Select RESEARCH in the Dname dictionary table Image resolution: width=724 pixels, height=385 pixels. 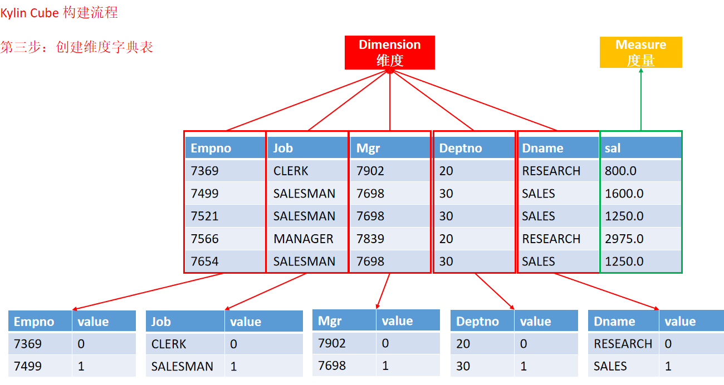click(623, 344)
